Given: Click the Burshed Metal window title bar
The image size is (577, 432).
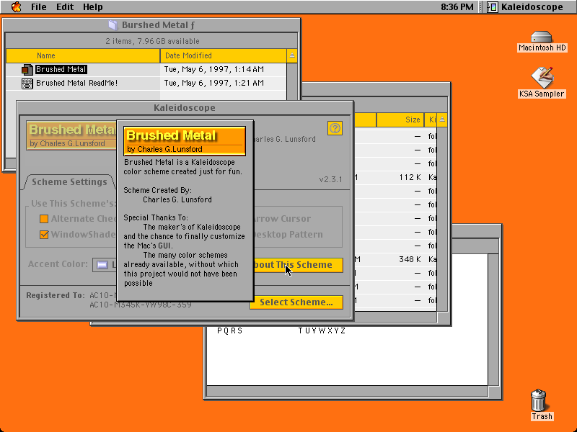Looking at the screenshot, I should (151, 25).
